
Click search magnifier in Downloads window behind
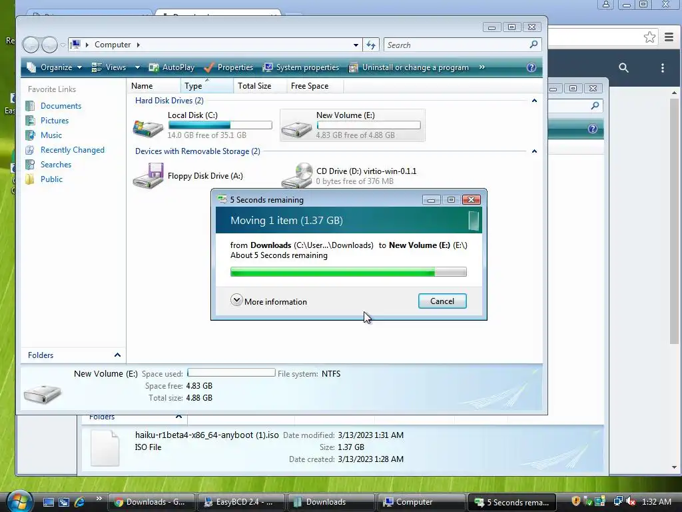tap(595, 105)
